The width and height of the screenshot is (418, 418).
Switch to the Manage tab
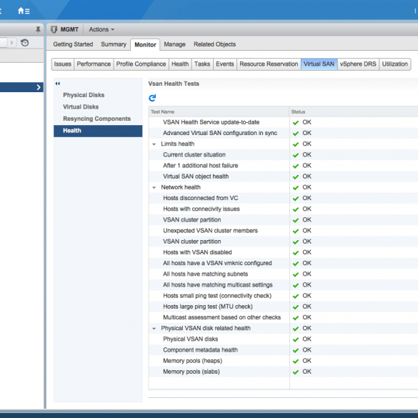174,44
